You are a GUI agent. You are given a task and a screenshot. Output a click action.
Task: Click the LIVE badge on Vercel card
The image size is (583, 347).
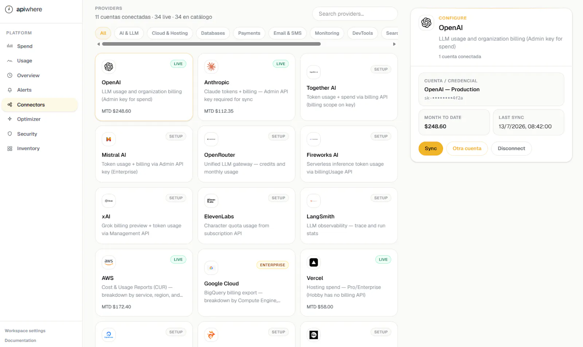point(383,260)
